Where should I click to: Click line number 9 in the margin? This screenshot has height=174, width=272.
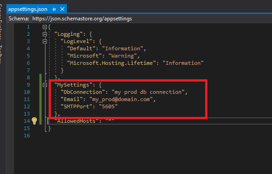(28, 85)
